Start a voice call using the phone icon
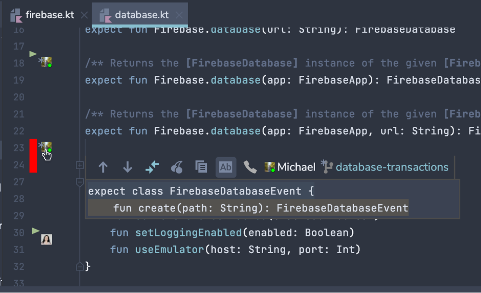481x293 pixels. [x=250, y=167]
